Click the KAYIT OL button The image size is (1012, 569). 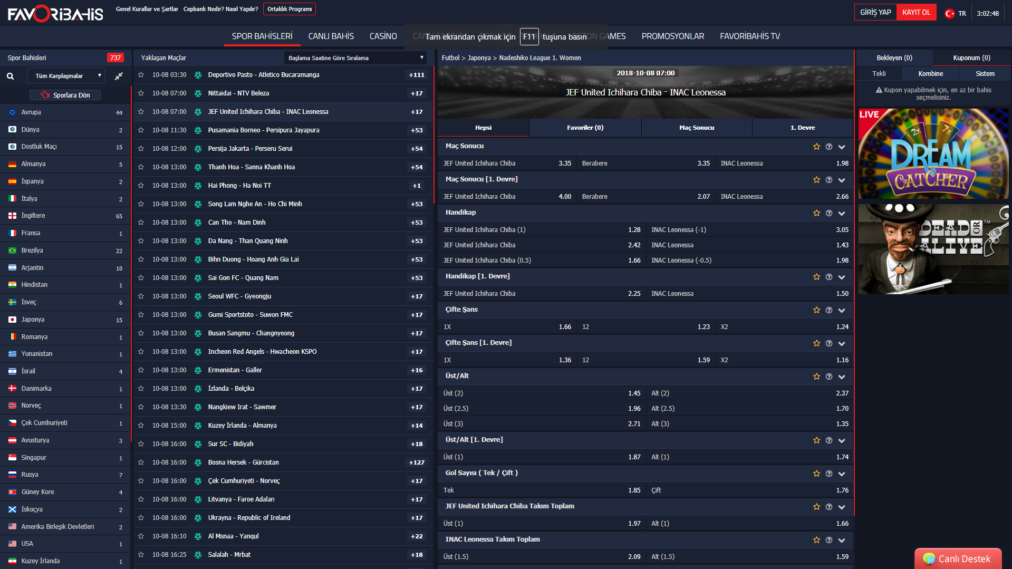click(916, 13)
